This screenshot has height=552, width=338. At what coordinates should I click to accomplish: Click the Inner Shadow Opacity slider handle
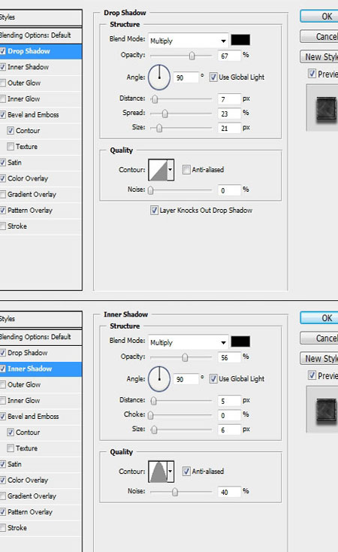[x=185, y=357]
